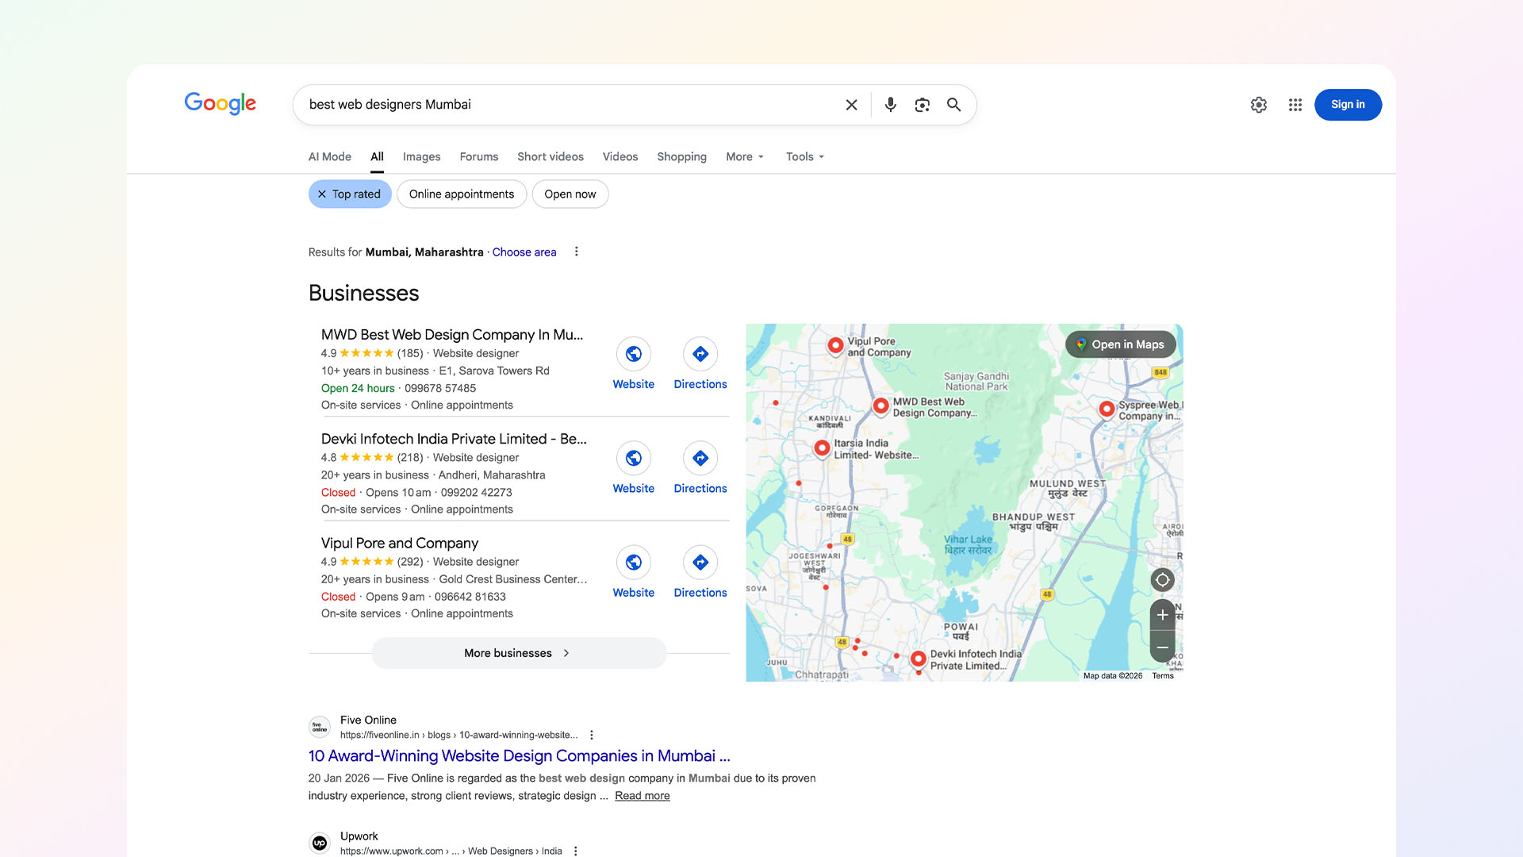Viewport: 1523px width, 857px height.
Task: Clear the search query with the X icon
Action: point(851,104)
